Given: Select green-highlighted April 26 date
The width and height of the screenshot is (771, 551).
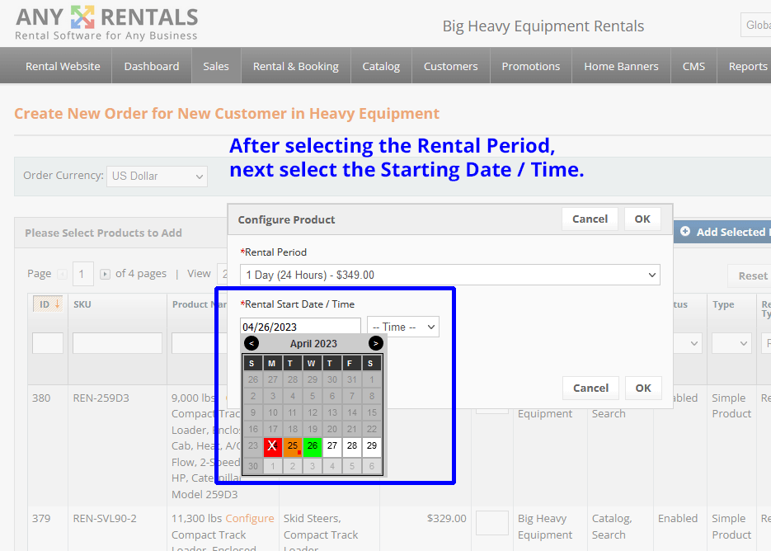Looking at the screenshot, I should click(313, 446).
